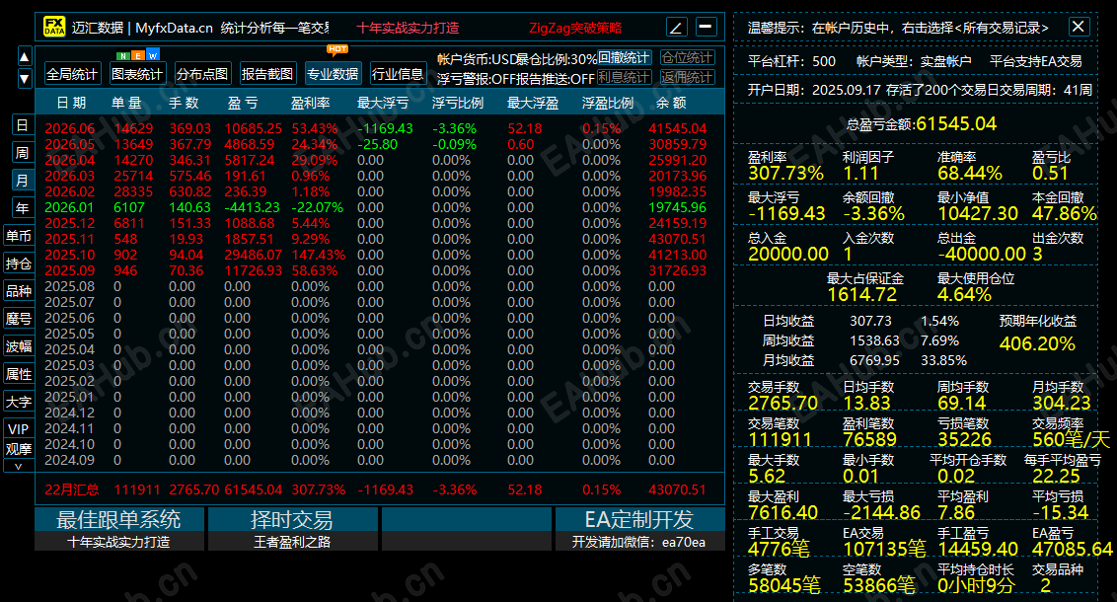1117x602 pixels.
Task: Select the 持仓 sidebar item
Action: click(19, 263)
